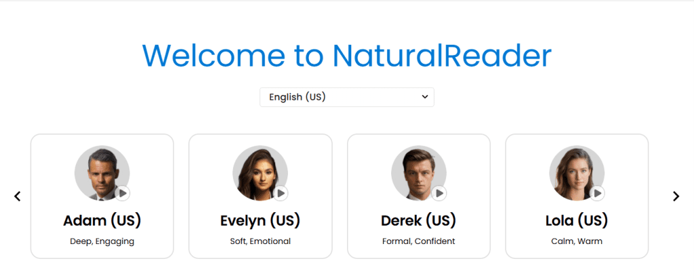
Task: Open the English (US) language dropdown
Action: 346,97
